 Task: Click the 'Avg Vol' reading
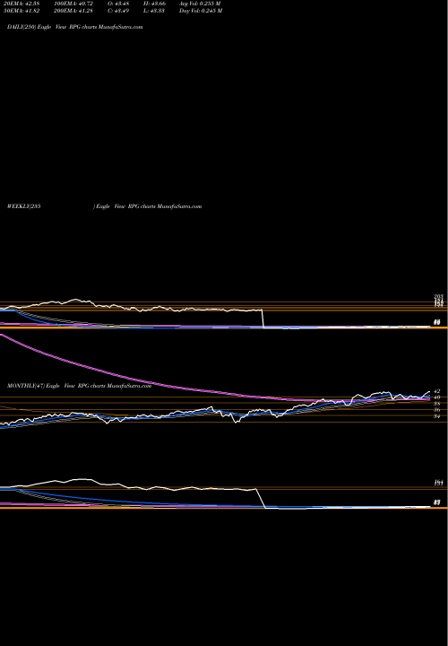pos(200,4)
